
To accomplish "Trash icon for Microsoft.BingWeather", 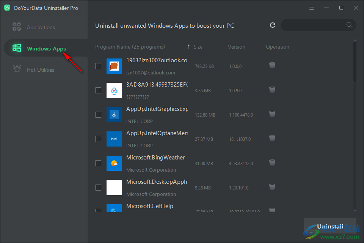I will click(x=272, y=163).
